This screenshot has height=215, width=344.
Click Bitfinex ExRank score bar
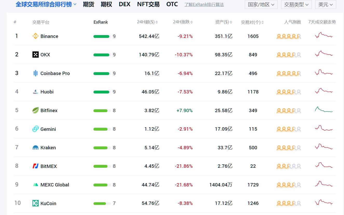[102, 111]
